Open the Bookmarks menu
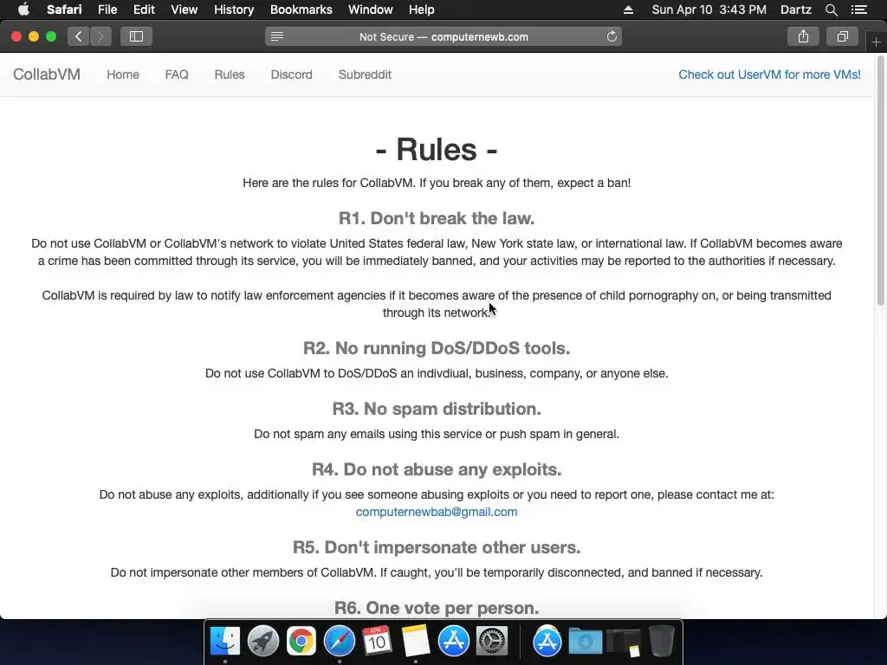Screen dimensions: 887x665 click(301, 10)
